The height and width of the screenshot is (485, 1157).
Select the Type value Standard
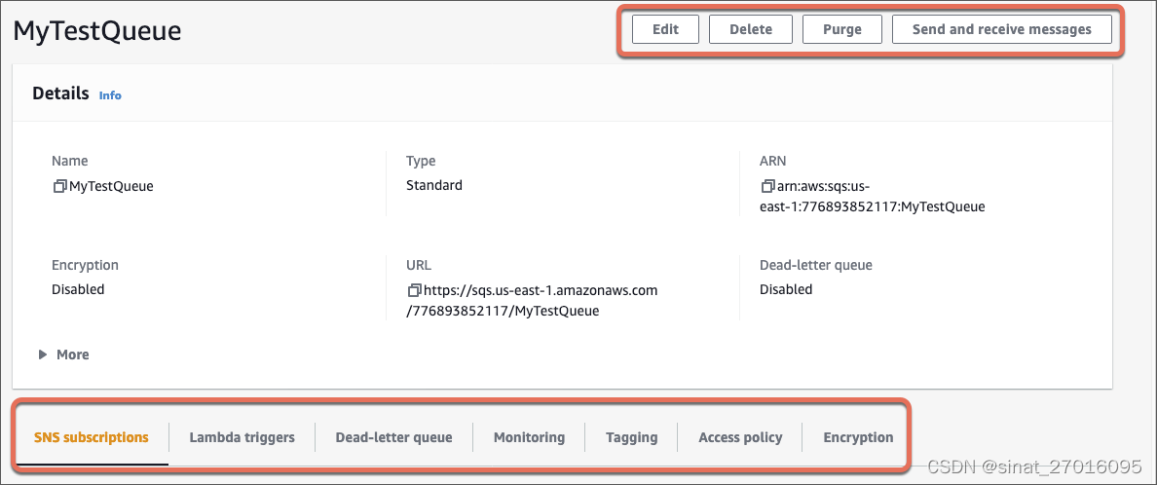pos(434,185)
